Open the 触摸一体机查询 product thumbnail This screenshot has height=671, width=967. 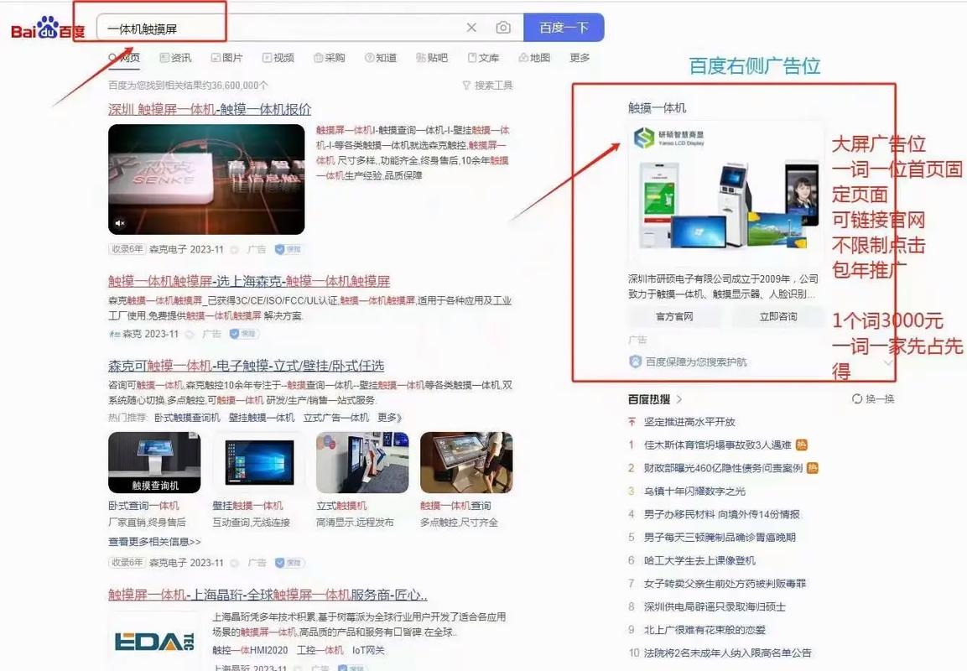tap(466, 462)
